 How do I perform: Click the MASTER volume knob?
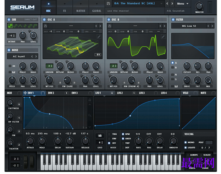click(x=199, y=6)
